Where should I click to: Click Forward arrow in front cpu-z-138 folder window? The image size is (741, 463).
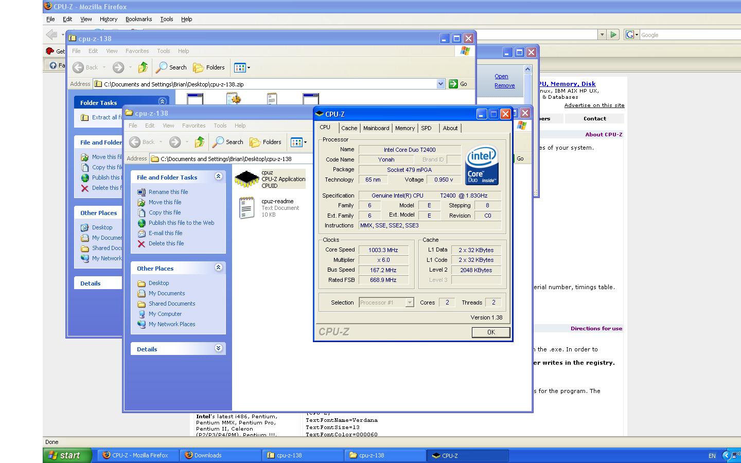175,142
